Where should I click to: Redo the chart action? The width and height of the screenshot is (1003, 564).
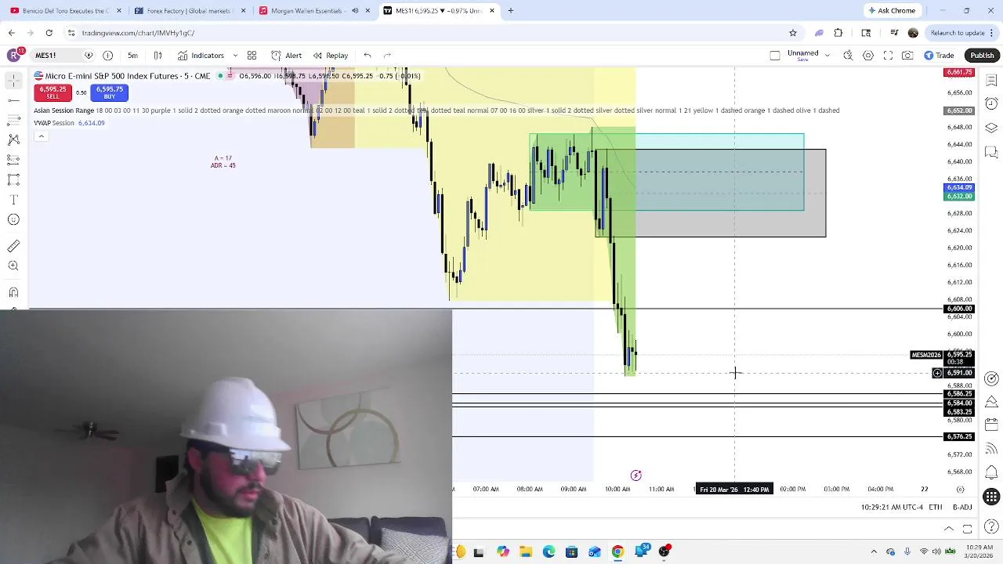(x=387, y=56)
